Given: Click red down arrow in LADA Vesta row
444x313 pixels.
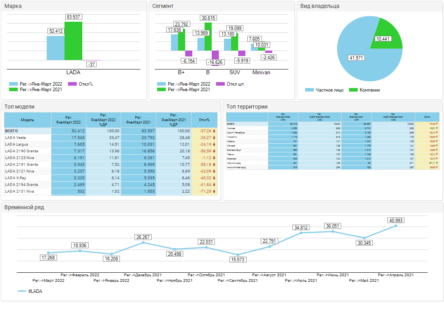Looking at the screenshot, I should click(x=214, y=138).
